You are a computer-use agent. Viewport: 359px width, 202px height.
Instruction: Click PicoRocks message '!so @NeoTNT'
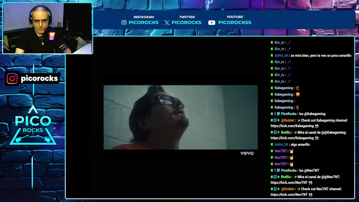coord(309,170)
